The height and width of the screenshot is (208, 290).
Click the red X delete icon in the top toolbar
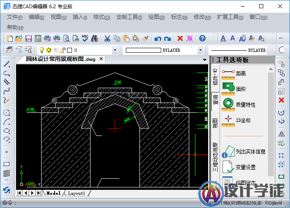(180, 38)
